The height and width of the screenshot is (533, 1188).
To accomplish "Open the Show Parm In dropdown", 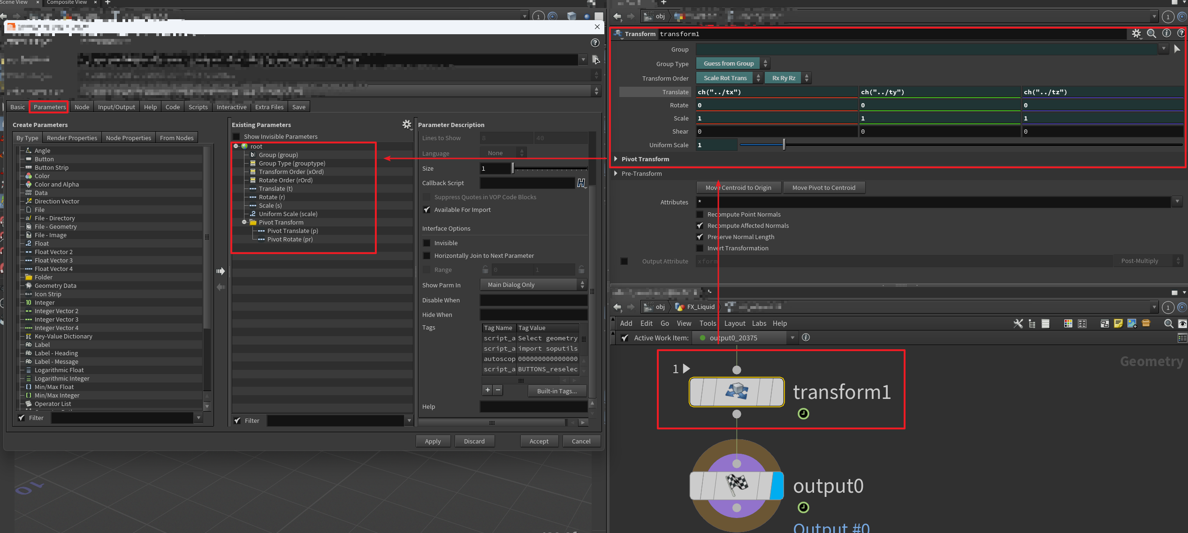I will (533, 285).
